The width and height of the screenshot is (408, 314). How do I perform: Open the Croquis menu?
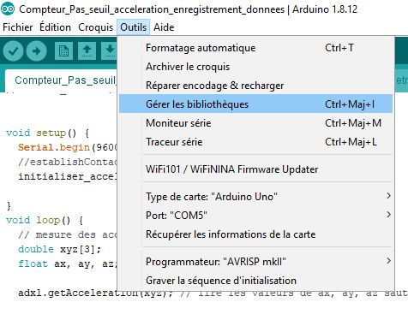(x=95, y=27)
